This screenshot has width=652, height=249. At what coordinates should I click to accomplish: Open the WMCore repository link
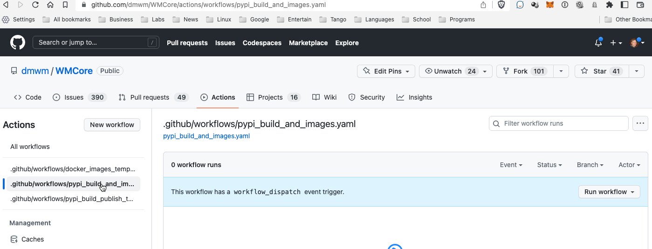pyautogui.click(x=74, y=71)
